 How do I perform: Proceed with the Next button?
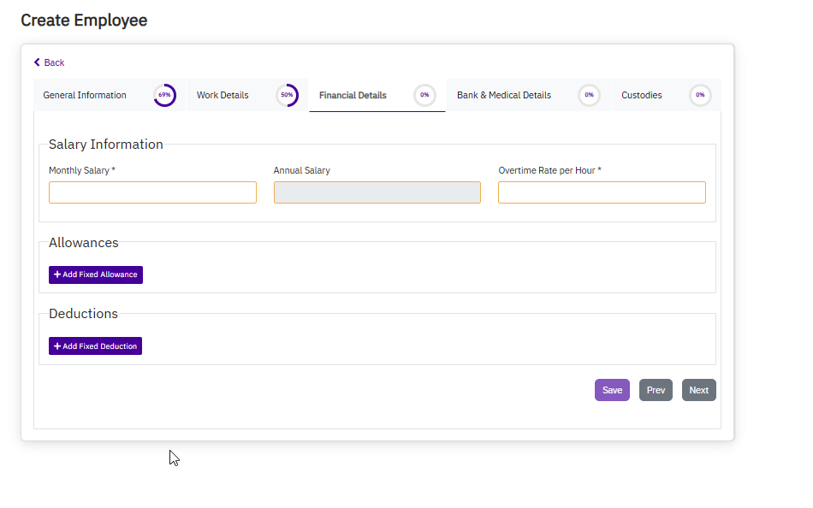[x=698, y=390]
